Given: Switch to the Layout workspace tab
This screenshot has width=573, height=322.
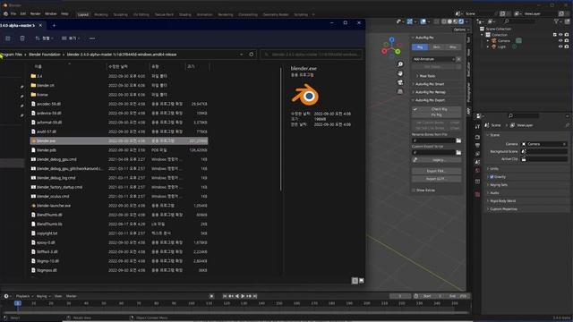Looking at the screenshot, I should (83, 14).
